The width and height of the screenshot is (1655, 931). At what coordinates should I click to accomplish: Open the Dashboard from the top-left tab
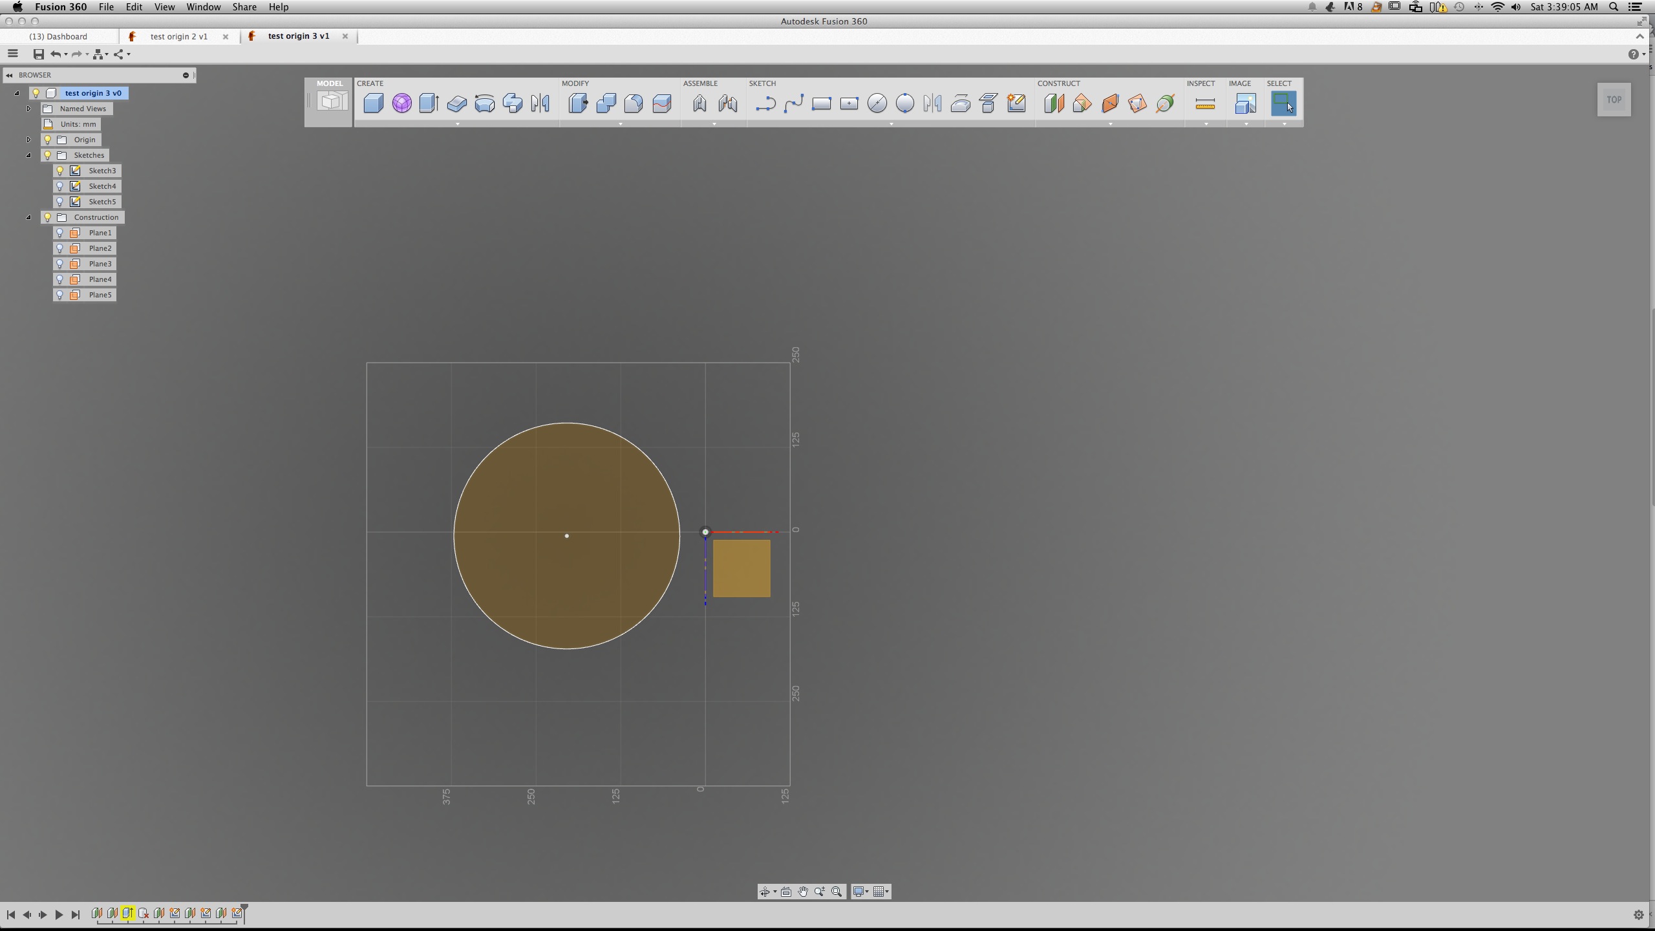pyautogui.click(x=60, y=36)
